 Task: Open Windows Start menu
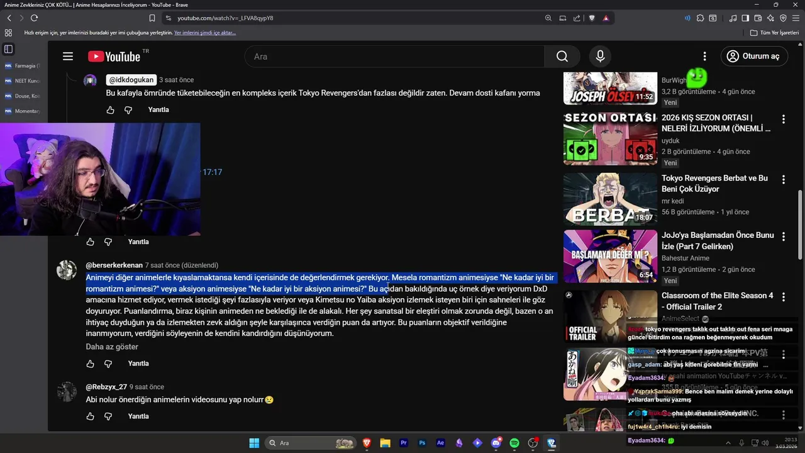pyautogui.click(x=254, y=443)
